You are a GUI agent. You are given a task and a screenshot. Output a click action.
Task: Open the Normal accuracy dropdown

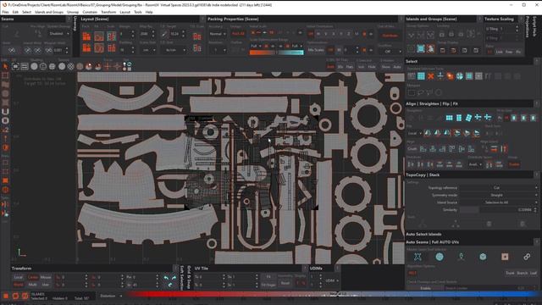218,34
